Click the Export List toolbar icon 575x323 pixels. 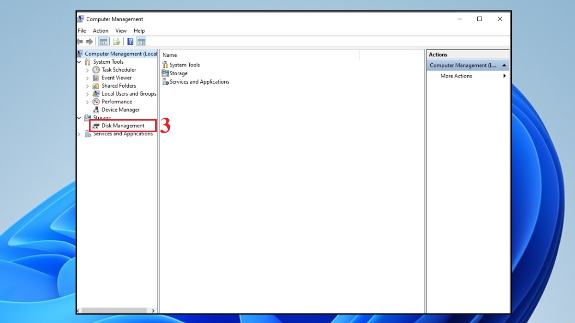(x=116, y=41)
